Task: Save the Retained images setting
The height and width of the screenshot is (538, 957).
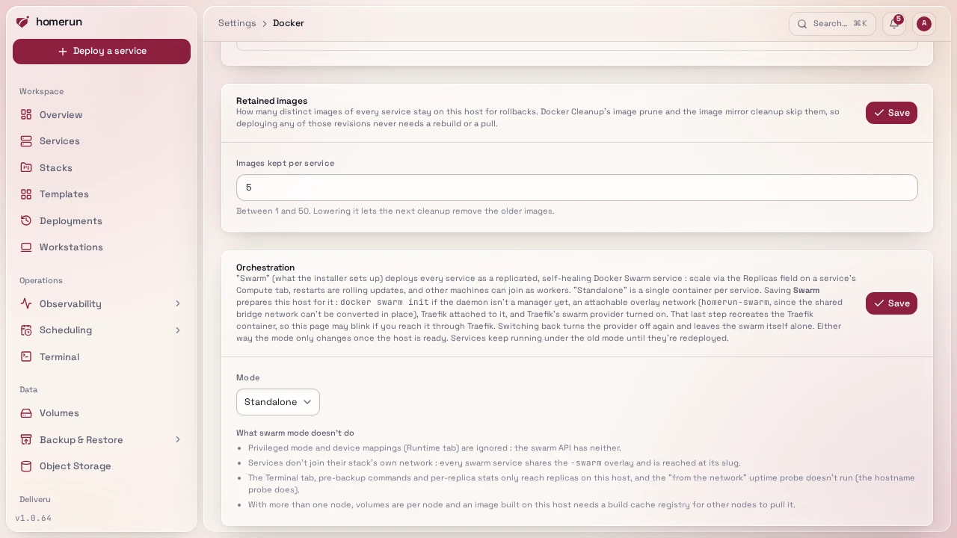Action: point(891,113)
